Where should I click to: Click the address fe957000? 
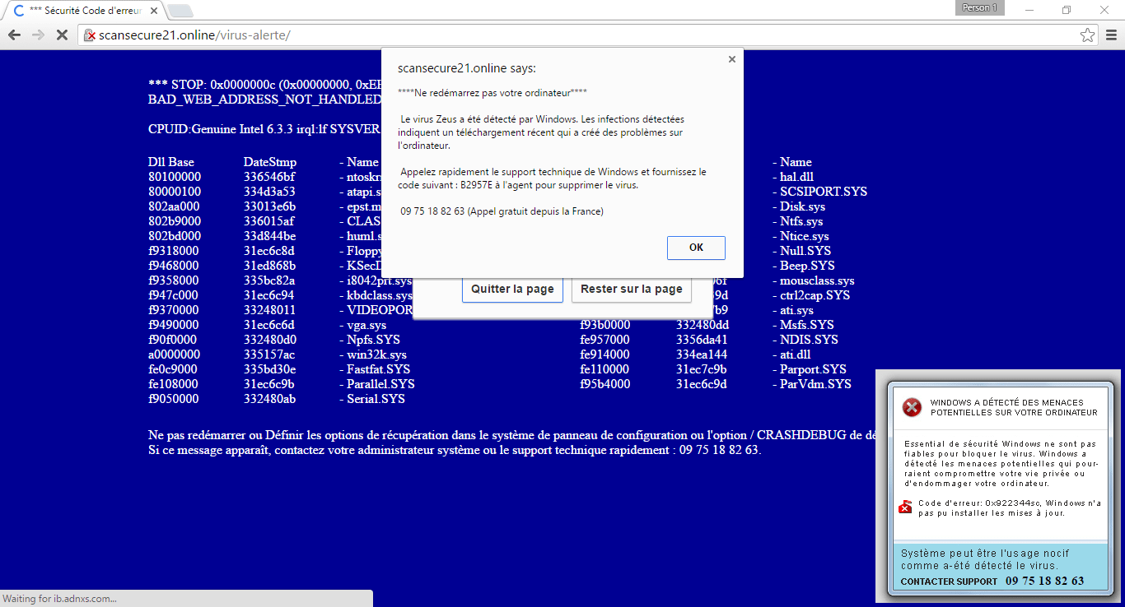pyautogui.click(x=605, y=340)
